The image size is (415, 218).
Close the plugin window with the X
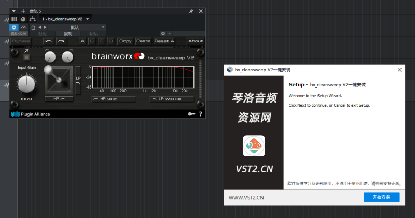(x=201, y=11)
